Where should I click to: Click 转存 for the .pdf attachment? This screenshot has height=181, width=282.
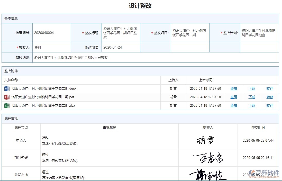[x=270, y=97]
